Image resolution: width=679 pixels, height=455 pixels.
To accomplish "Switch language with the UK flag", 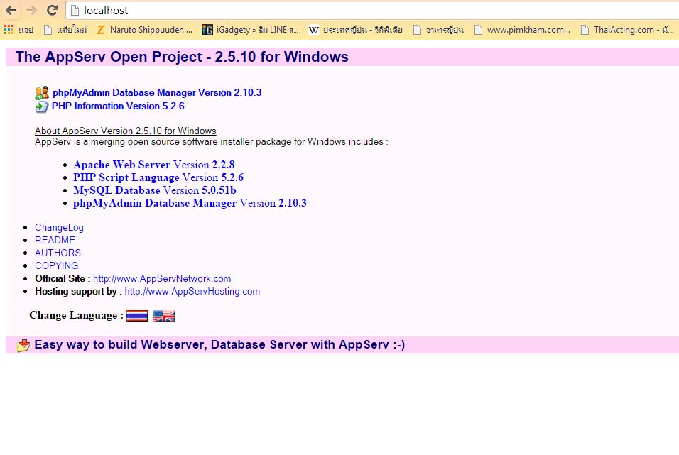I will 164,316.
